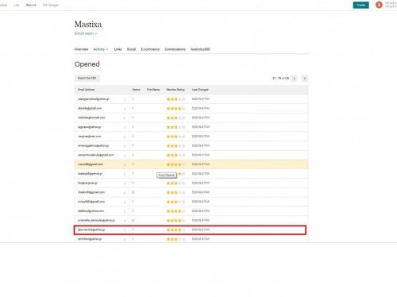Open dropdown arrow in row with 2 opens
The height and width of the screenshot is (297, 397).
pos(125,193)
